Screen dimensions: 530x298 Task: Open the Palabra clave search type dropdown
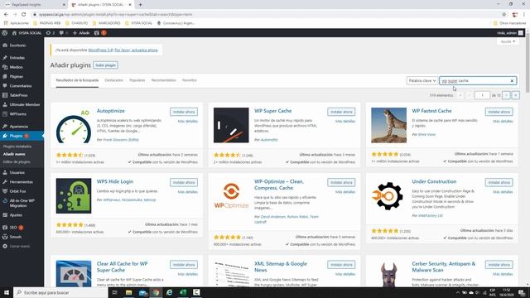(422, 81)
